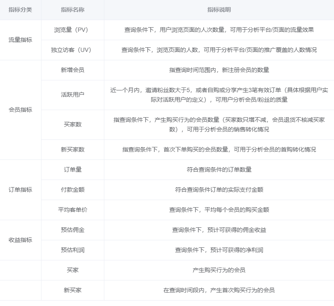
Task: Select description 新注册会员的数量
Action: point(219,70)
